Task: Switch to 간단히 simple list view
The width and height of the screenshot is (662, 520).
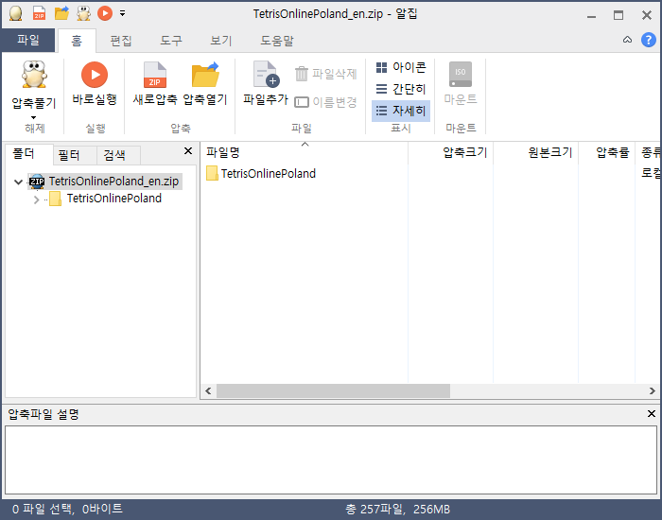Action: (x=401, y=89)
